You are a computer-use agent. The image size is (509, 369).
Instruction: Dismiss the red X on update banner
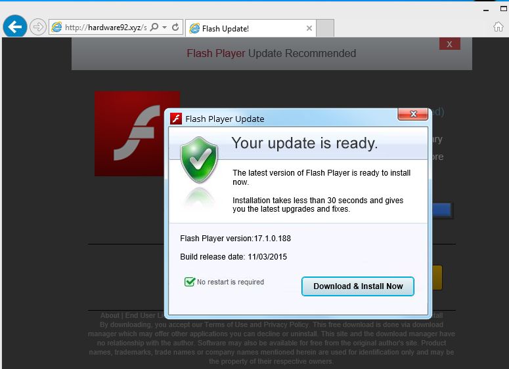point(450,44)
